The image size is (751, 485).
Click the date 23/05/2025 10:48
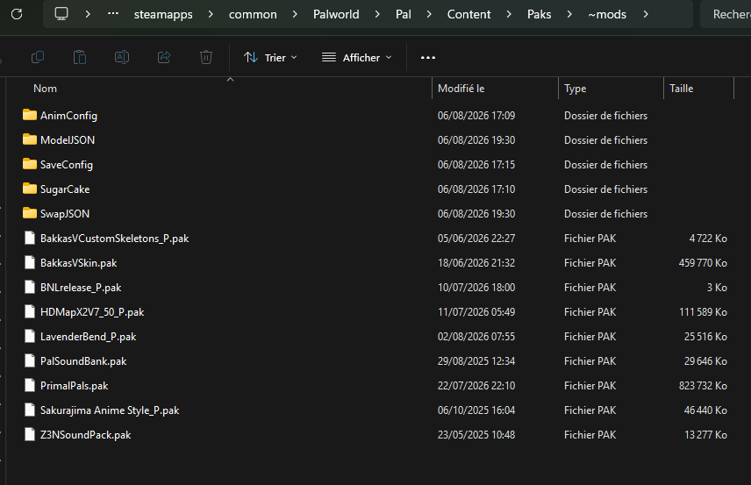click(476, 435)
